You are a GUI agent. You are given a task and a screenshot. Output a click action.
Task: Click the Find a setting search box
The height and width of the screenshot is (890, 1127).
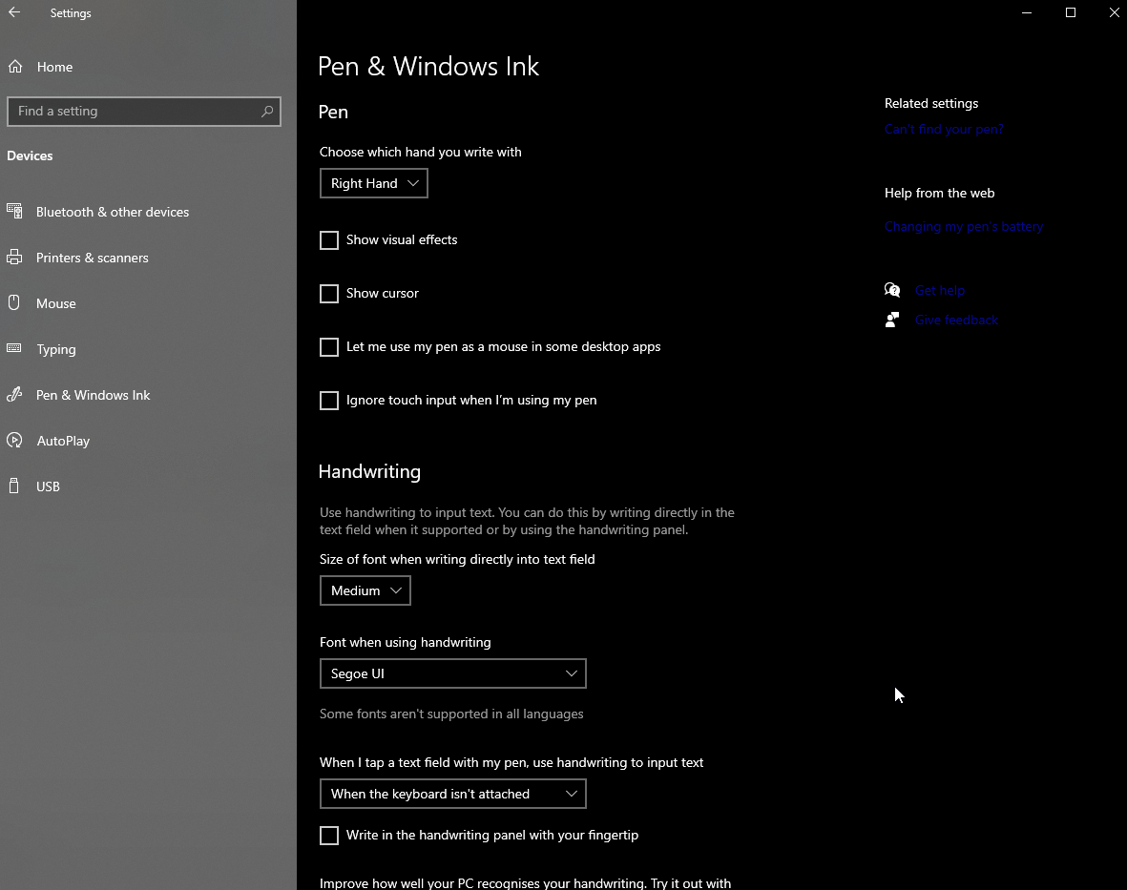(x=134, y=112)
